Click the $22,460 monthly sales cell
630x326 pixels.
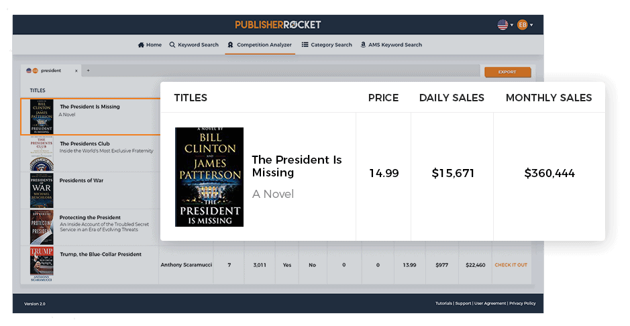click(475, 265)
